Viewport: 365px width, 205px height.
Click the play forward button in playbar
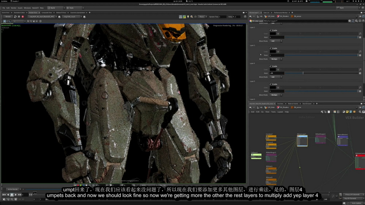coord(16,194)
